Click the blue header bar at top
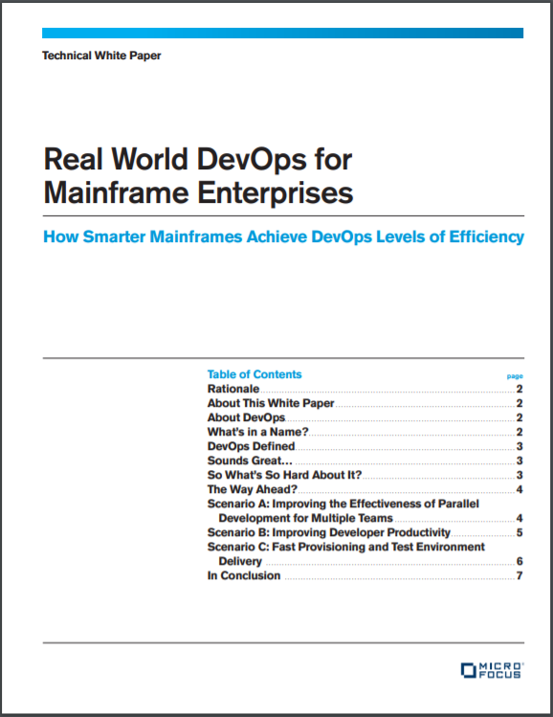This screenshot has width=553, height=717. click(282, 33)
